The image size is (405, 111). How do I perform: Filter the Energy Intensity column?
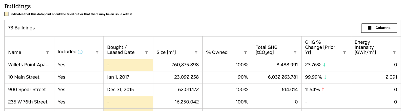pos(394,52)
